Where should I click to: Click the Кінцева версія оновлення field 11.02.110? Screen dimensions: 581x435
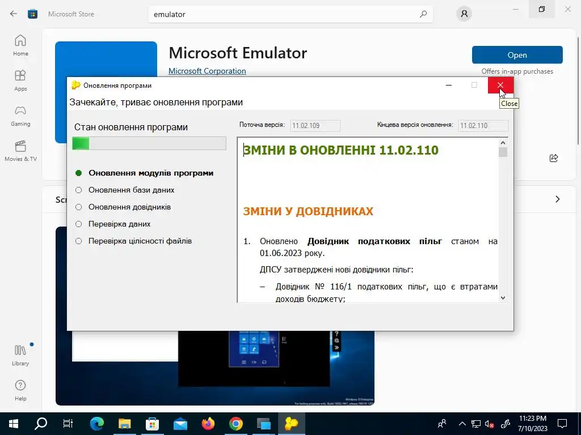(x=483, y=125)
